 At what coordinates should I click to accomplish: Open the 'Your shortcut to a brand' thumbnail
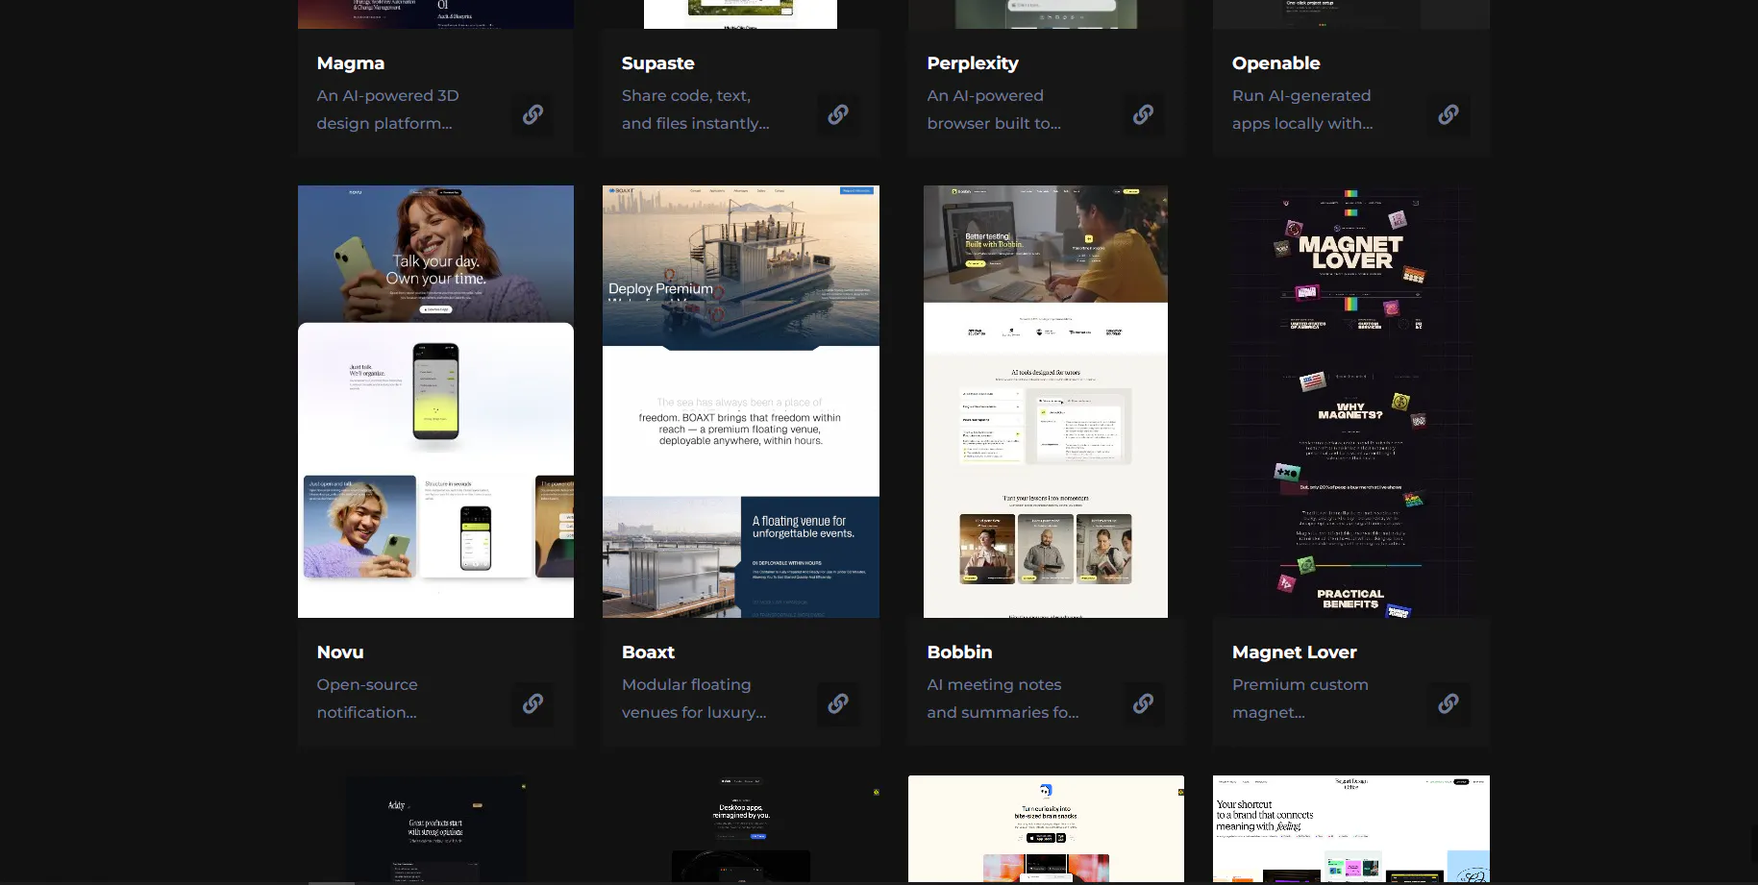(x=1351, y=829)
